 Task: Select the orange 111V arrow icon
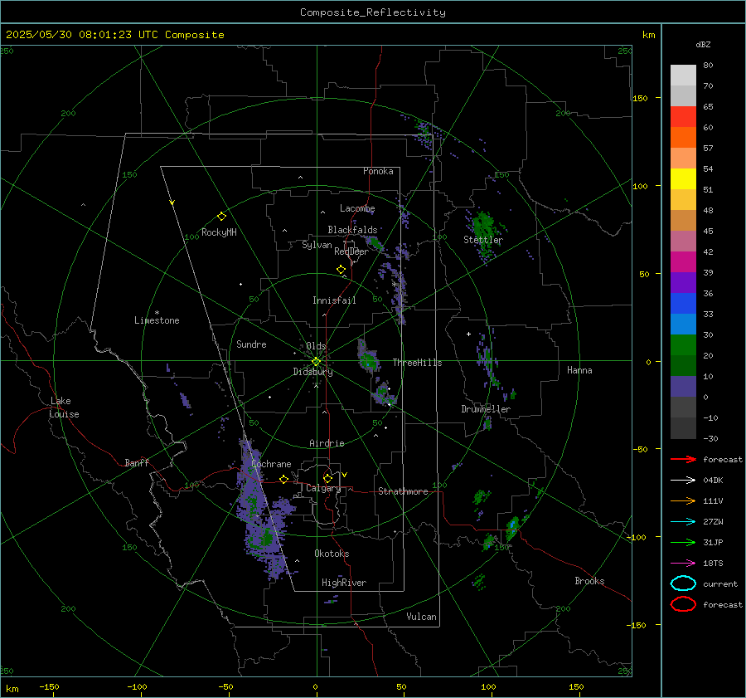coord(683,500)
